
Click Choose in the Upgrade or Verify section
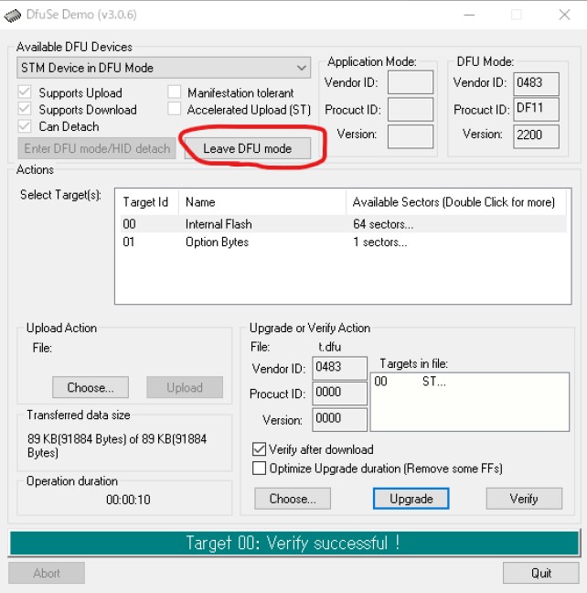293,499
